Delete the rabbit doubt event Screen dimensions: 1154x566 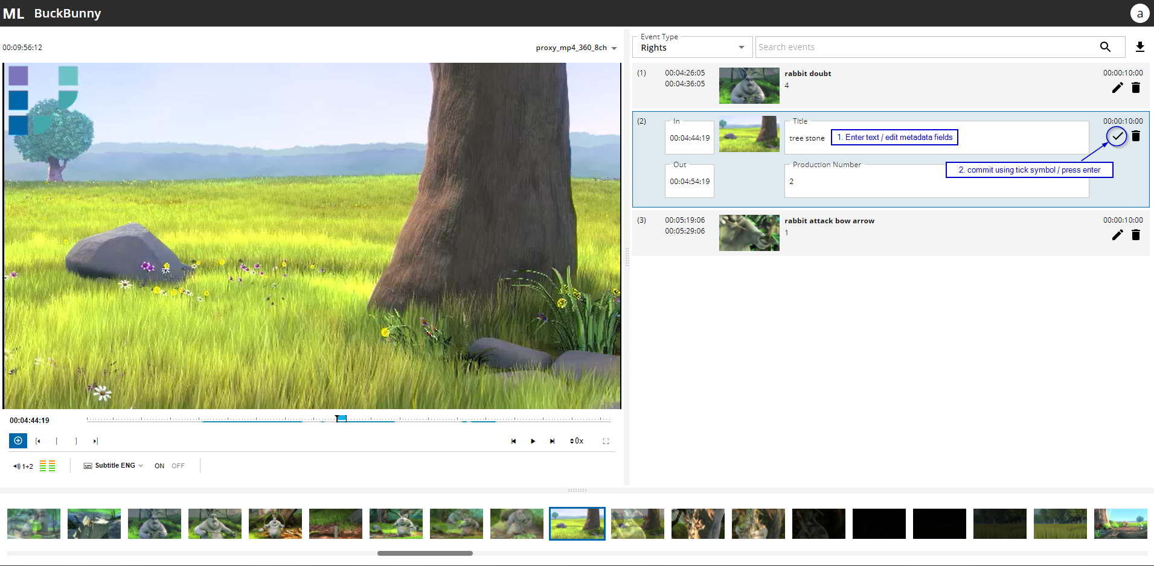(1135, 88)
